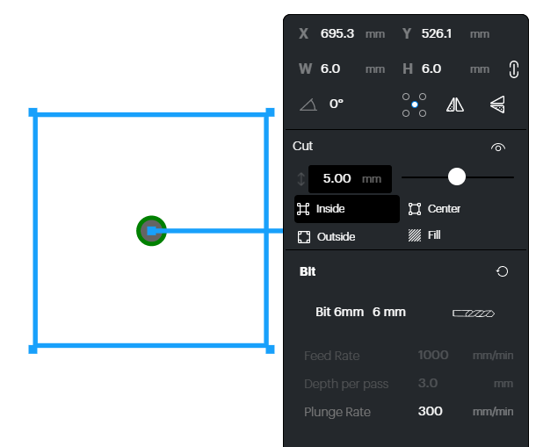This screenshot has height=447, width=536.
Task: Click the cut depth up-down arrow icon
Action: coord(301,179)
